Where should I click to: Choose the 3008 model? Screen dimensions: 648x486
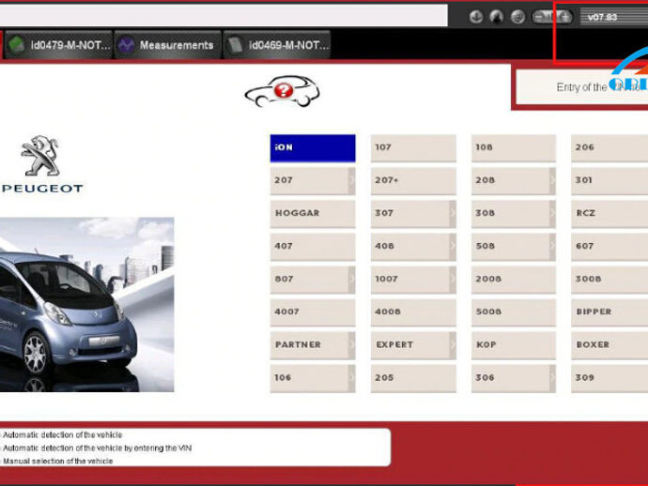(609, 280)
